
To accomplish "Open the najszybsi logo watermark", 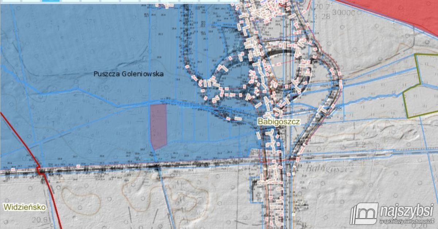I will (x=393, y=214).
